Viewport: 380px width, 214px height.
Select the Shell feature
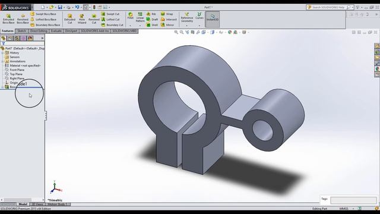click(152, 25)
